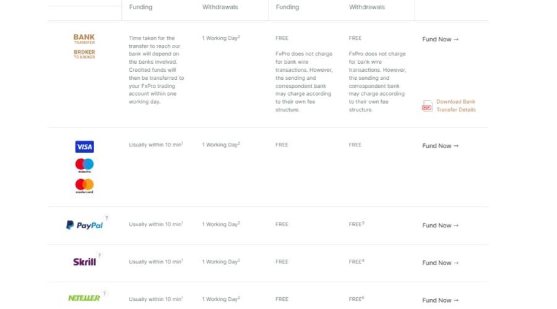
Task: Open the Skrill question mark tooltip
Action: [x=100, y=255]
